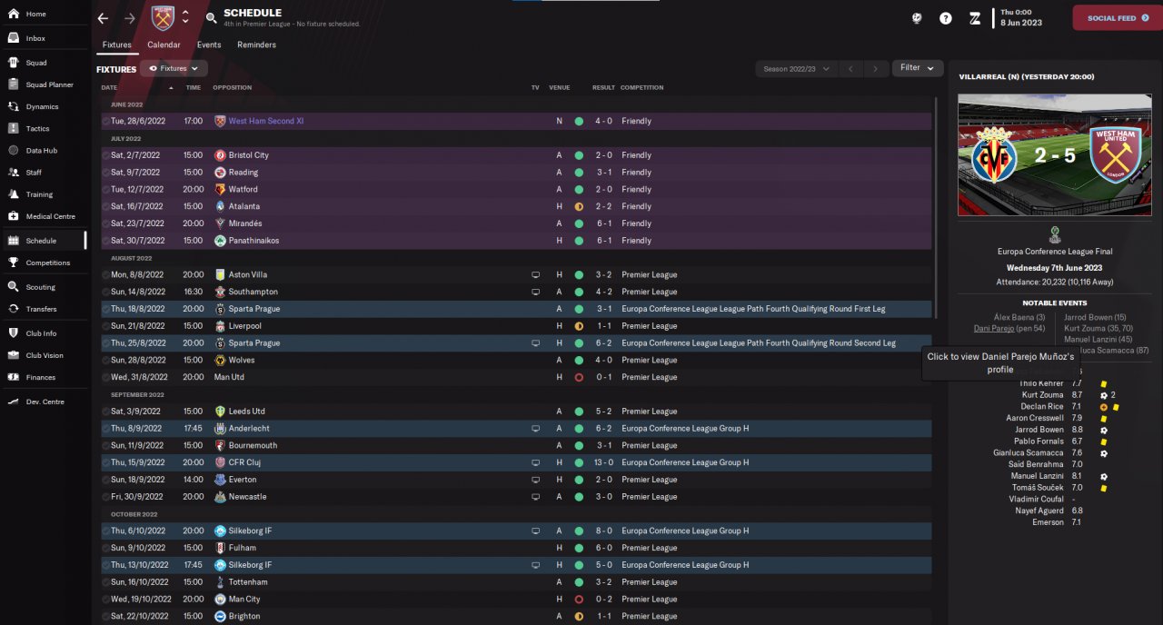The image size is (1163, 625).
Task: Open the Filter dropdown
Action: [x=918, y=68]
